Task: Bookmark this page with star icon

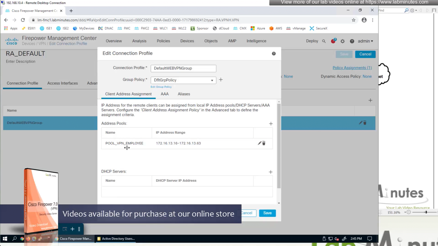Action: (x=353, y=20)
